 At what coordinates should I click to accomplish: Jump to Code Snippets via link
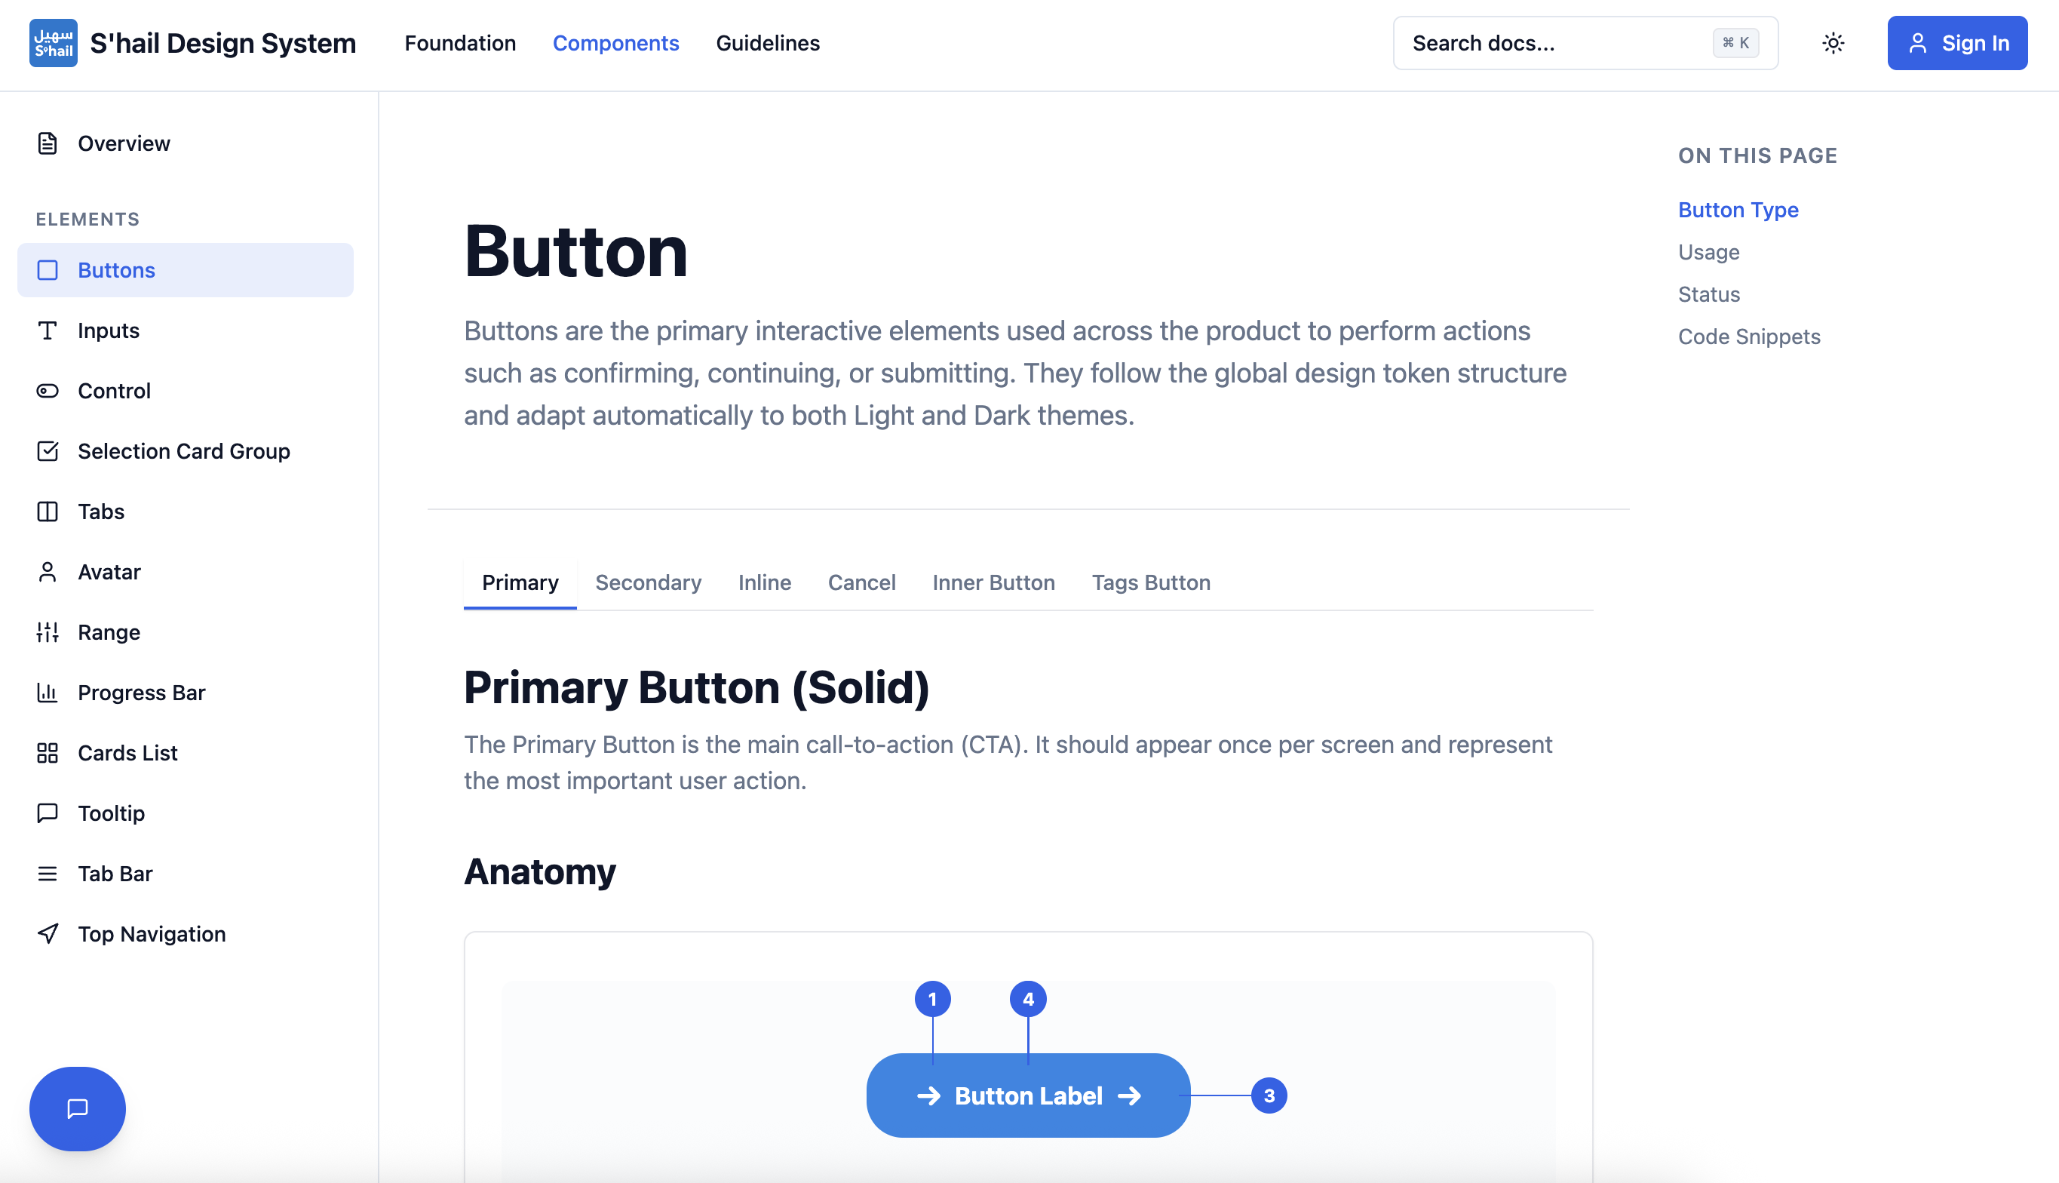coord(1749,336)
